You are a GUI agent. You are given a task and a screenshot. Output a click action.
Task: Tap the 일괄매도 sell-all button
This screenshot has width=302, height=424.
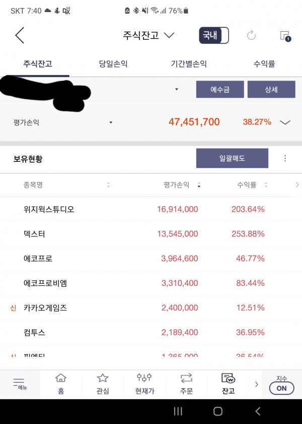click(x=232, y=158)
